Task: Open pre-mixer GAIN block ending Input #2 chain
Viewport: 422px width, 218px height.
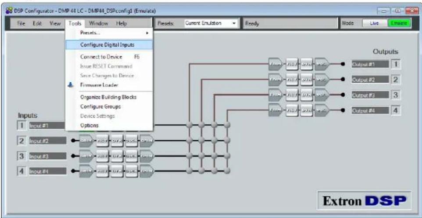Action: point(147,141)
